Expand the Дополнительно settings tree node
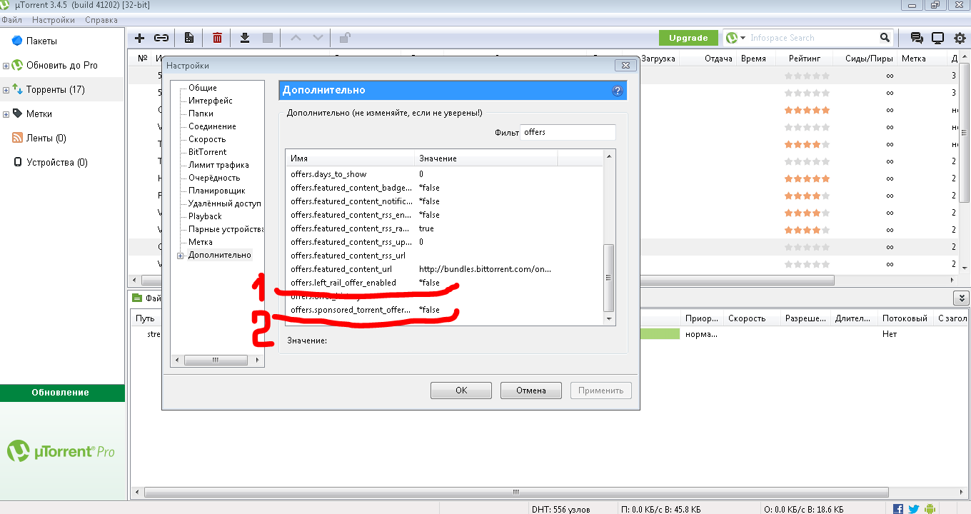Screen dimensions: 971x514 pos(181,256)
